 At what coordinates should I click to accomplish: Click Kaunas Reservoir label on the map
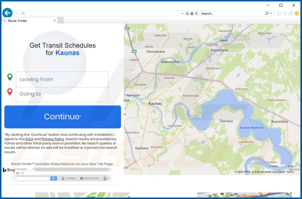tap(252, 127)
